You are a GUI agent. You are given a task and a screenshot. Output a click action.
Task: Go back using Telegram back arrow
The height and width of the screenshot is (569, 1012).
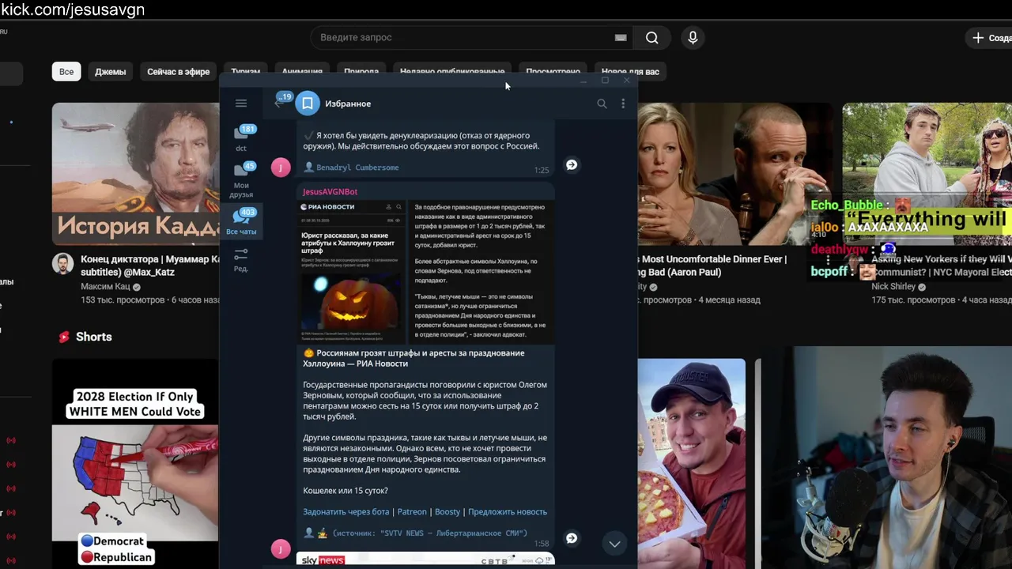click(278, 104)
